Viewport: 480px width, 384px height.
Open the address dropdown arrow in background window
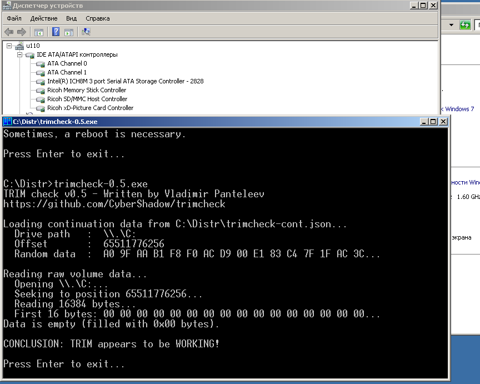(x=451, y=25)
